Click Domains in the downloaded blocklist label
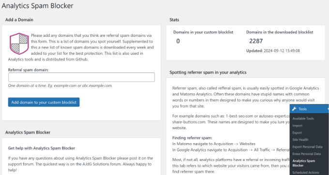The image size is (329, 175). coord(280,32)
